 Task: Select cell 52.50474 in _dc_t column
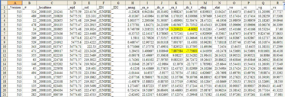coord(191,21)
